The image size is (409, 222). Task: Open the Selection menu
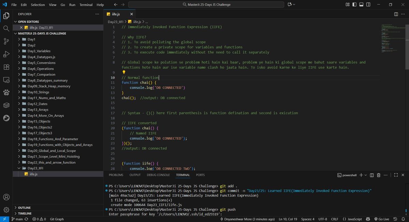click(37, 4)
